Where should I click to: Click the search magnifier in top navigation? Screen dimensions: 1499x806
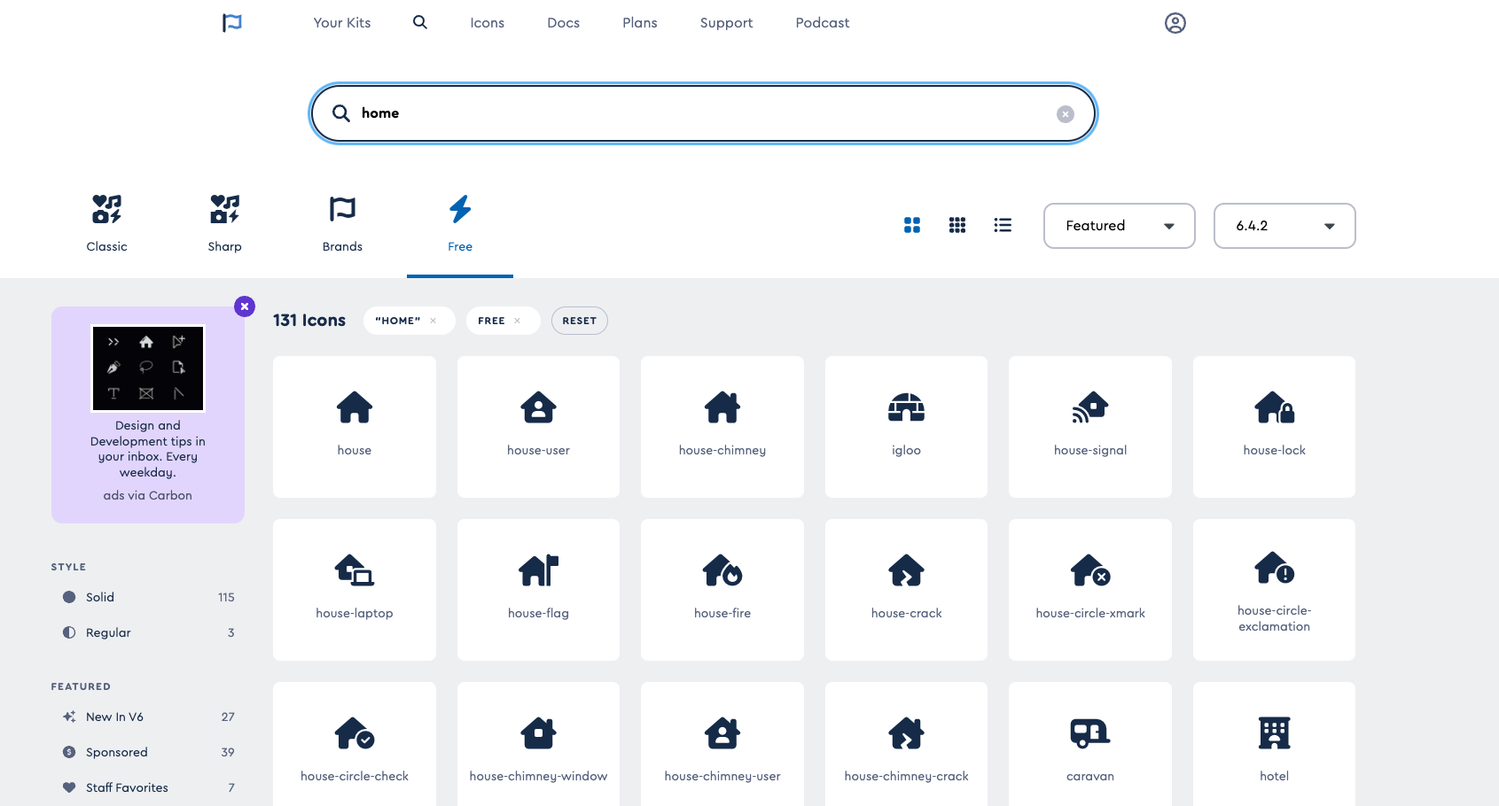coord(420,22)
